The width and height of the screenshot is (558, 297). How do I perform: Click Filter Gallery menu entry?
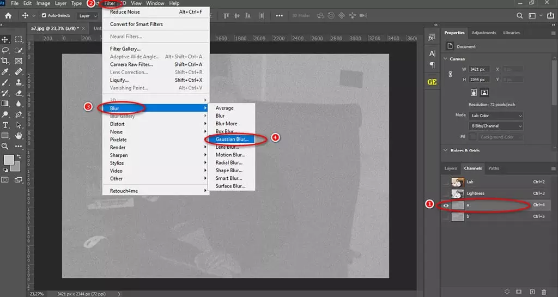pos(125,49)
